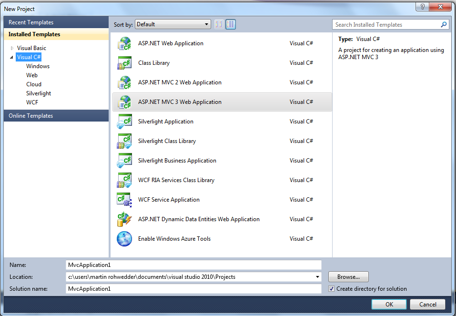Image resolution: width=456 pixels, height=316 pixels.
Task: Click 'Visual C#' beside WCF Service Application
Action: pos(301,200)
